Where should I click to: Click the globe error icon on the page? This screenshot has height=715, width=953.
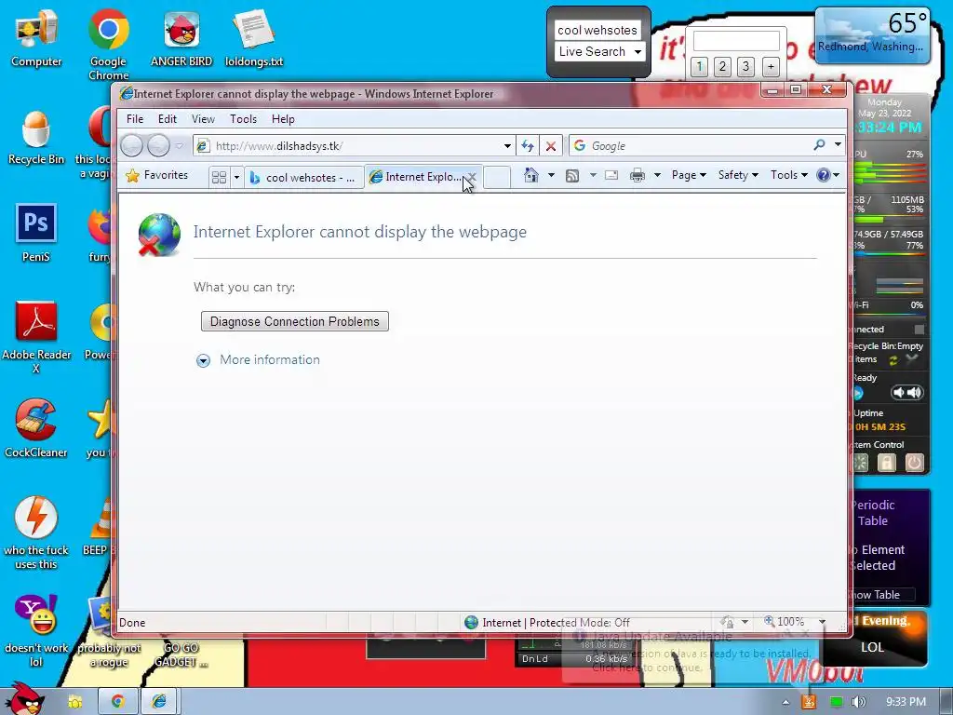click(x=159, y=235)
